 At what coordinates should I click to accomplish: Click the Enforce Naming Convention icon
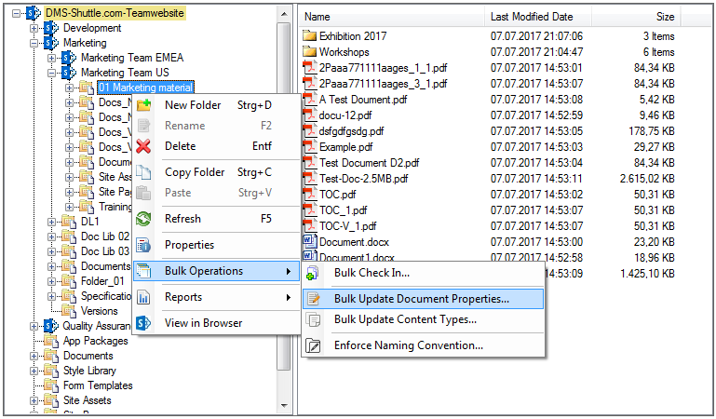click(313, 345)
